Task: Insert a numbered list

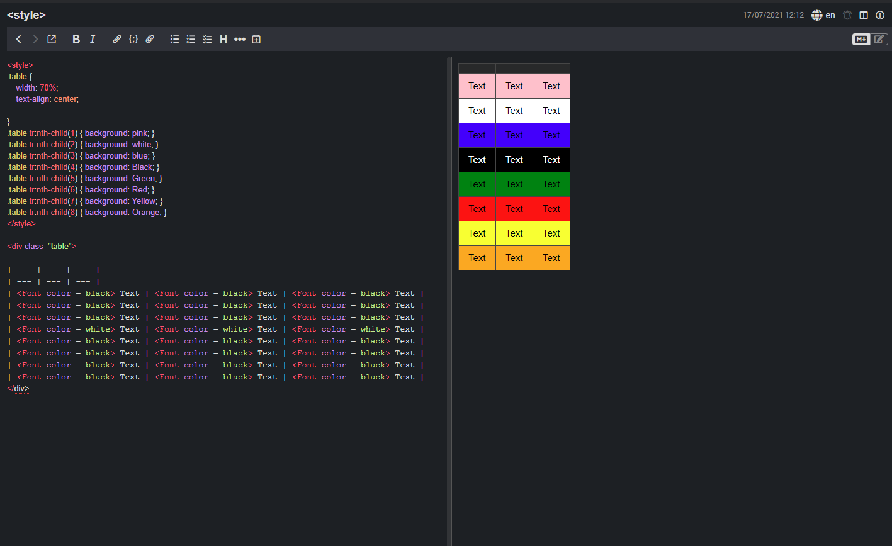Action: [x=191, y=39]
